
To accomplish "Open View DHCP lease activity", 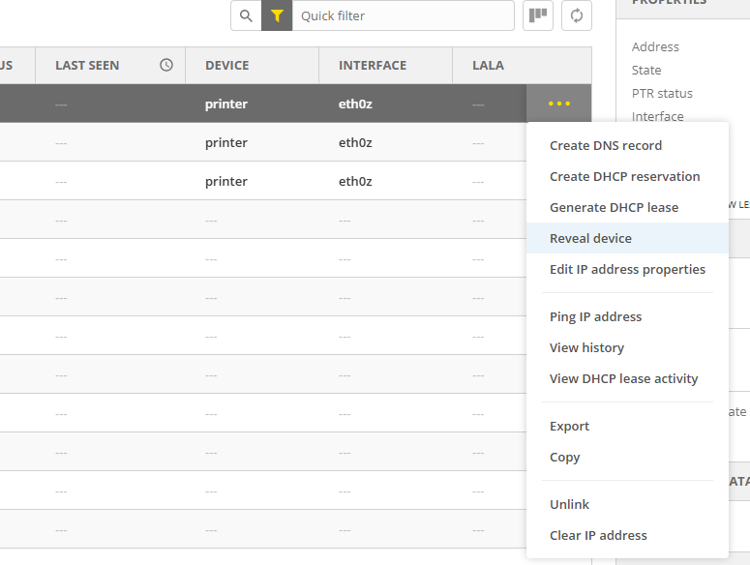I will [623, 378].
